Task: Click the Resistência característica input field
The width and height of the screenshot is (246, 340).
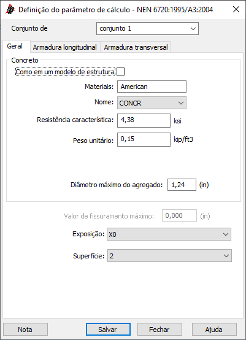Action: [144, 120]
